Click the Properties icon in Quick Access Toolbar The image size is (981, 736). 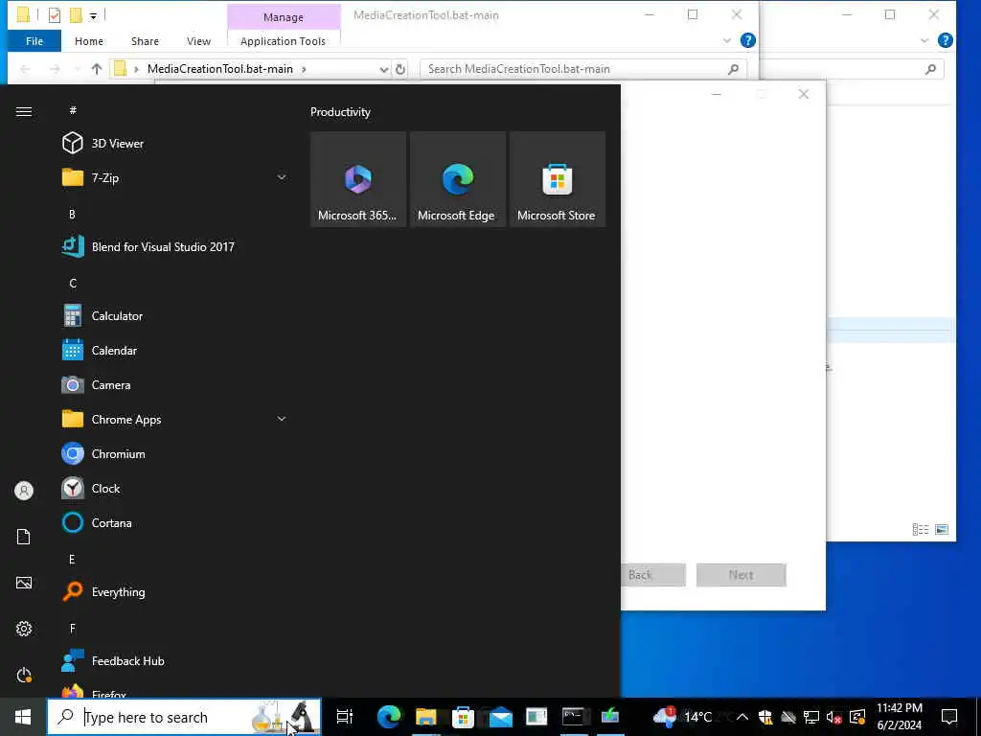[x=55, y=15]
